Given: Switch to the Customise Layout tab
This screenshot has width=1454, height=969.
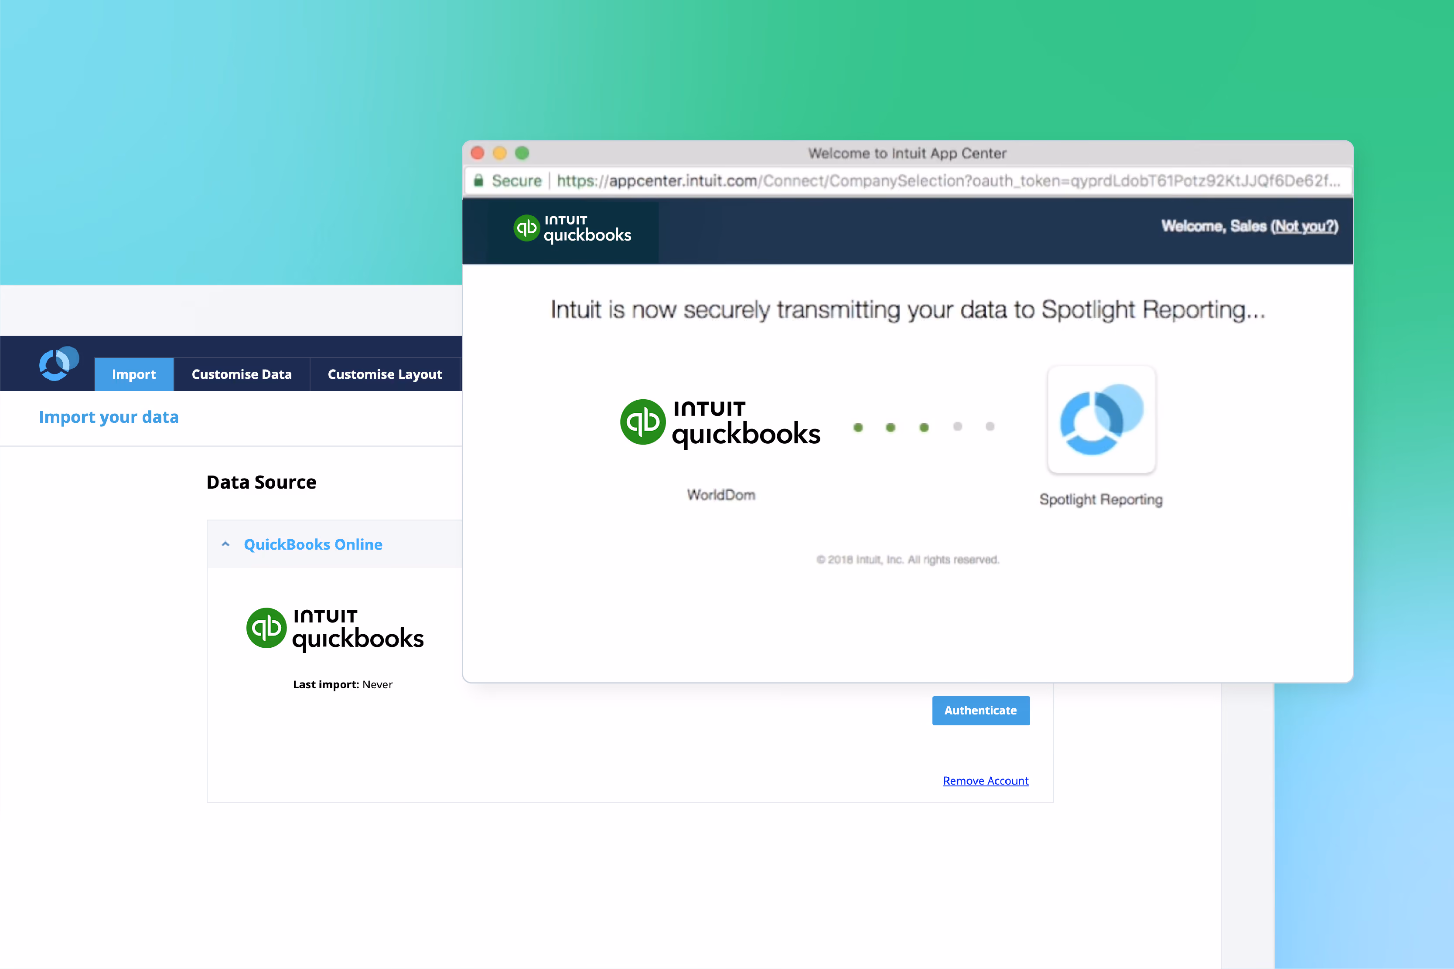Looking at the screenshot, I should [x=385, y=374].
